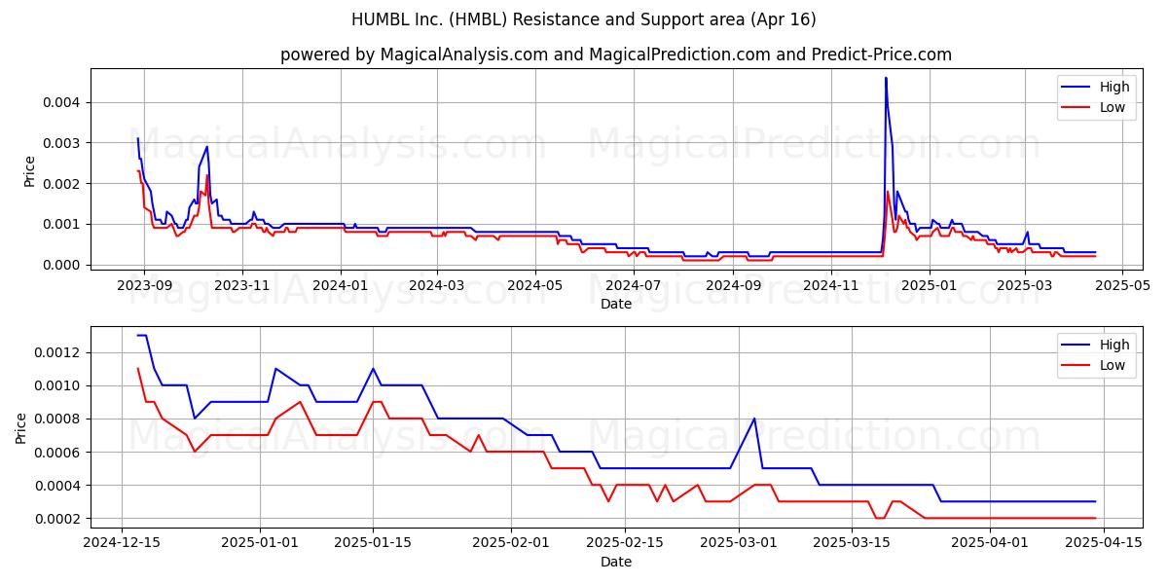Click the '2023-11' x-axis tick label
This screenshot has height=584, width=1168.
point(242,285)
